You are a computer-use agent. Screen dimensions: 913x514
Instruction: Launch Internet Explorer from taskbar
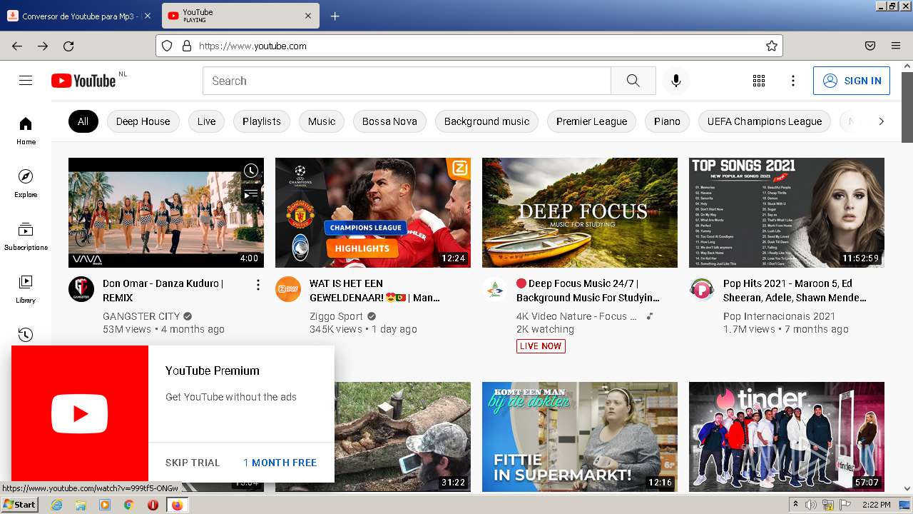coord(56,505)
